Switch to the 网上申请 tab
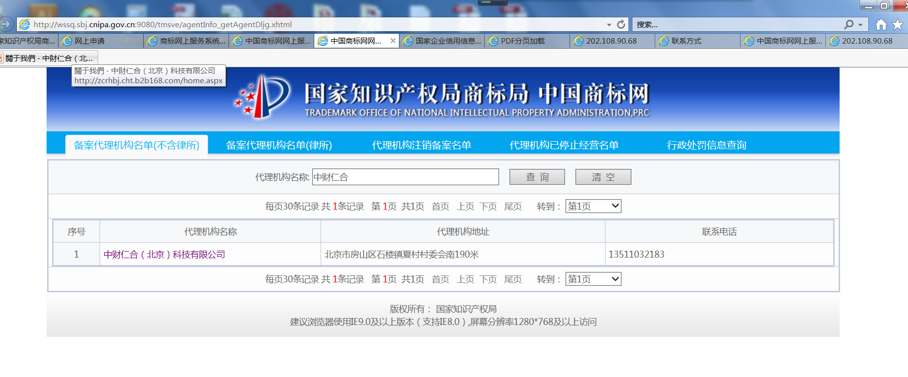The width and height of the screenshot is (908, 377). 101,41
